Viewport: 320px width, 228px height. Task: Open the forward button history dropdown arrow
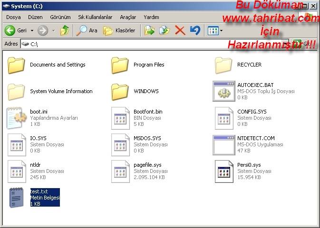(x=53, y=30)
